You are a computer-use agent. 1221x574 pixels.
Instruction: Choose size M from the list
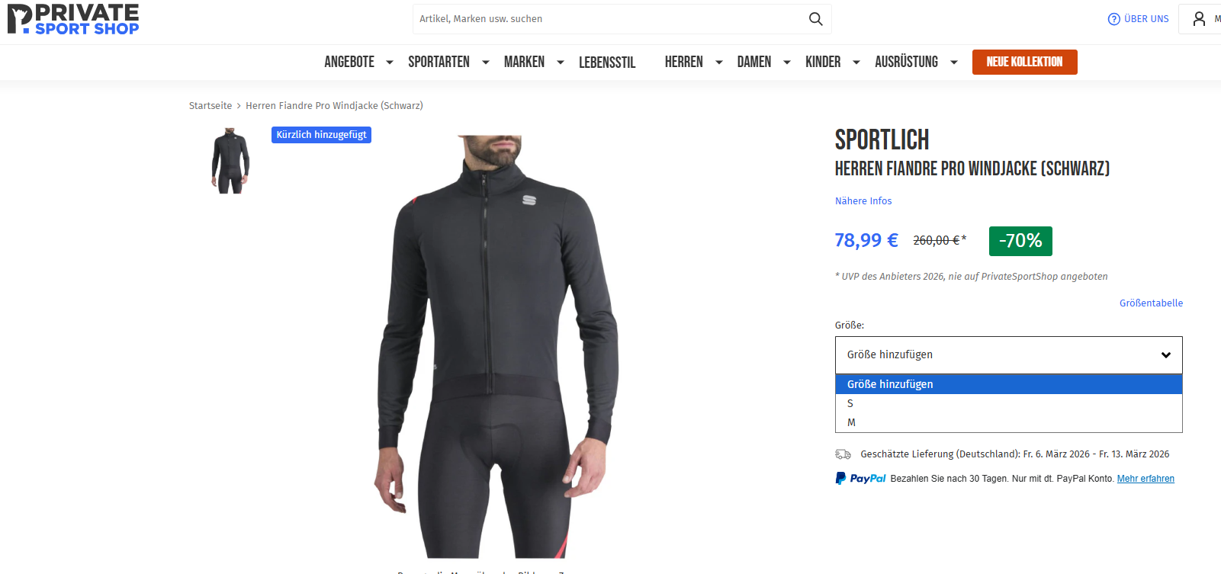click(851, 422)
